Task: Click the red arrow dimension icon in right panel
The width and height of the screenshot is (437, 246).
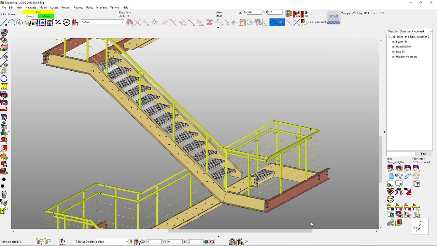Action: click(408, 192)
